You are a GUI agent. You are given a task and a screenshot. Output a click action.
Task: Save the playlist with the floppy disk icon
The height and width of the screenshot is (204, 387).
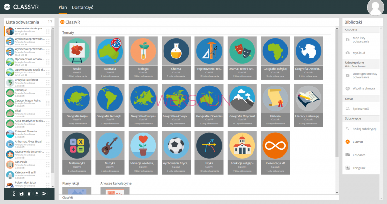pos(21,193)
